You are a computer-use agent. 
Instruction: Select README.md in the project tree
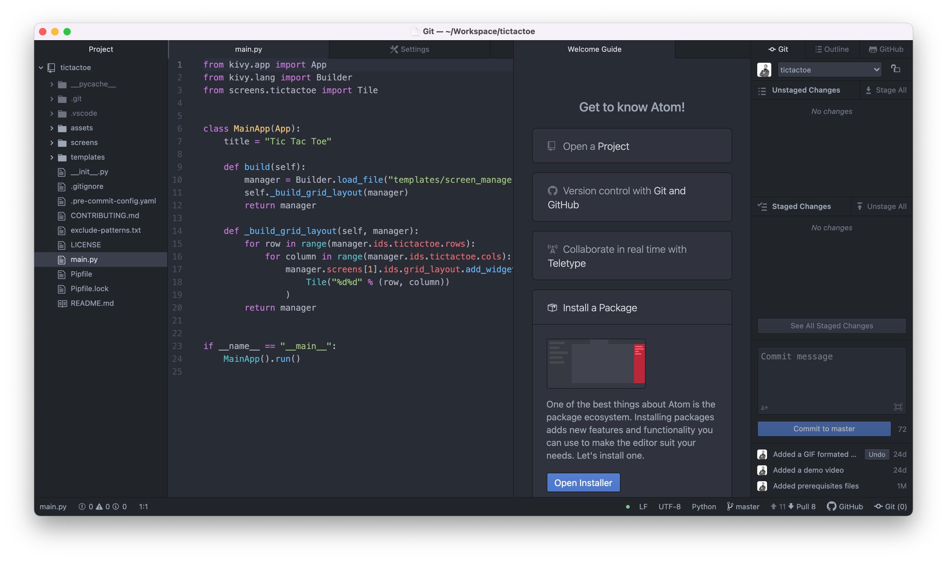click(x=92, y=303)
